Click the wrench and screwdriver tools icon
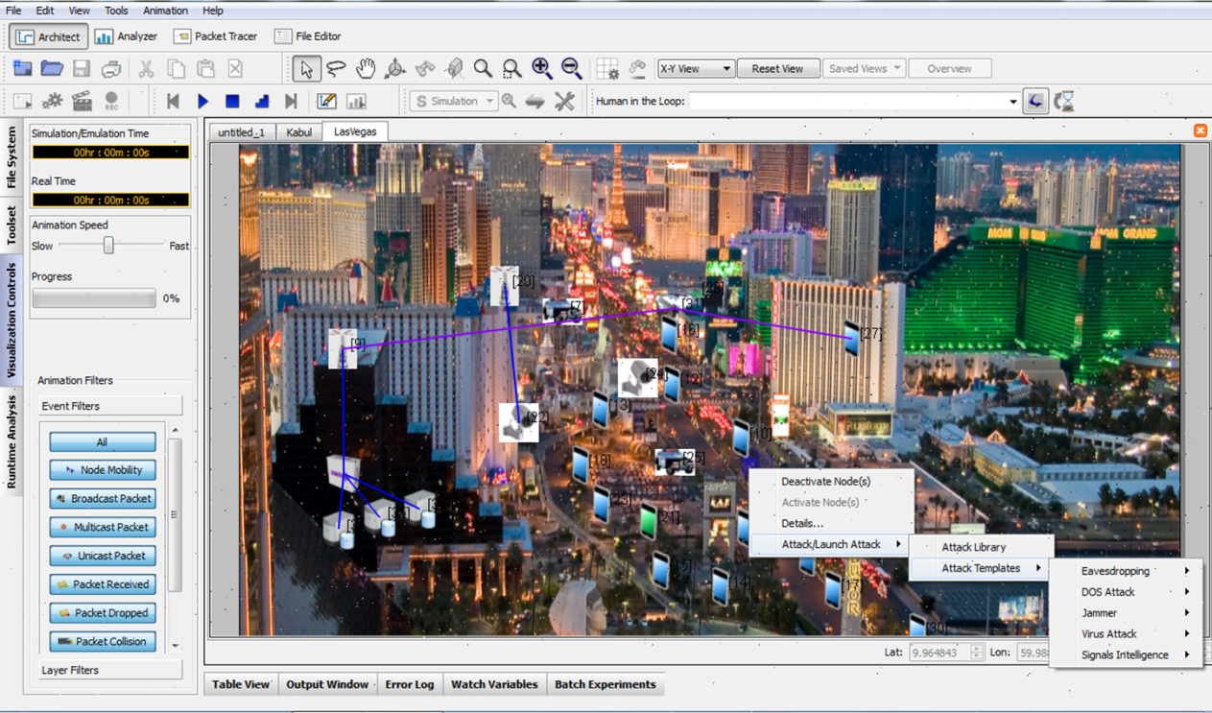This screenshot has height=713, width=1212. (564, 101)
